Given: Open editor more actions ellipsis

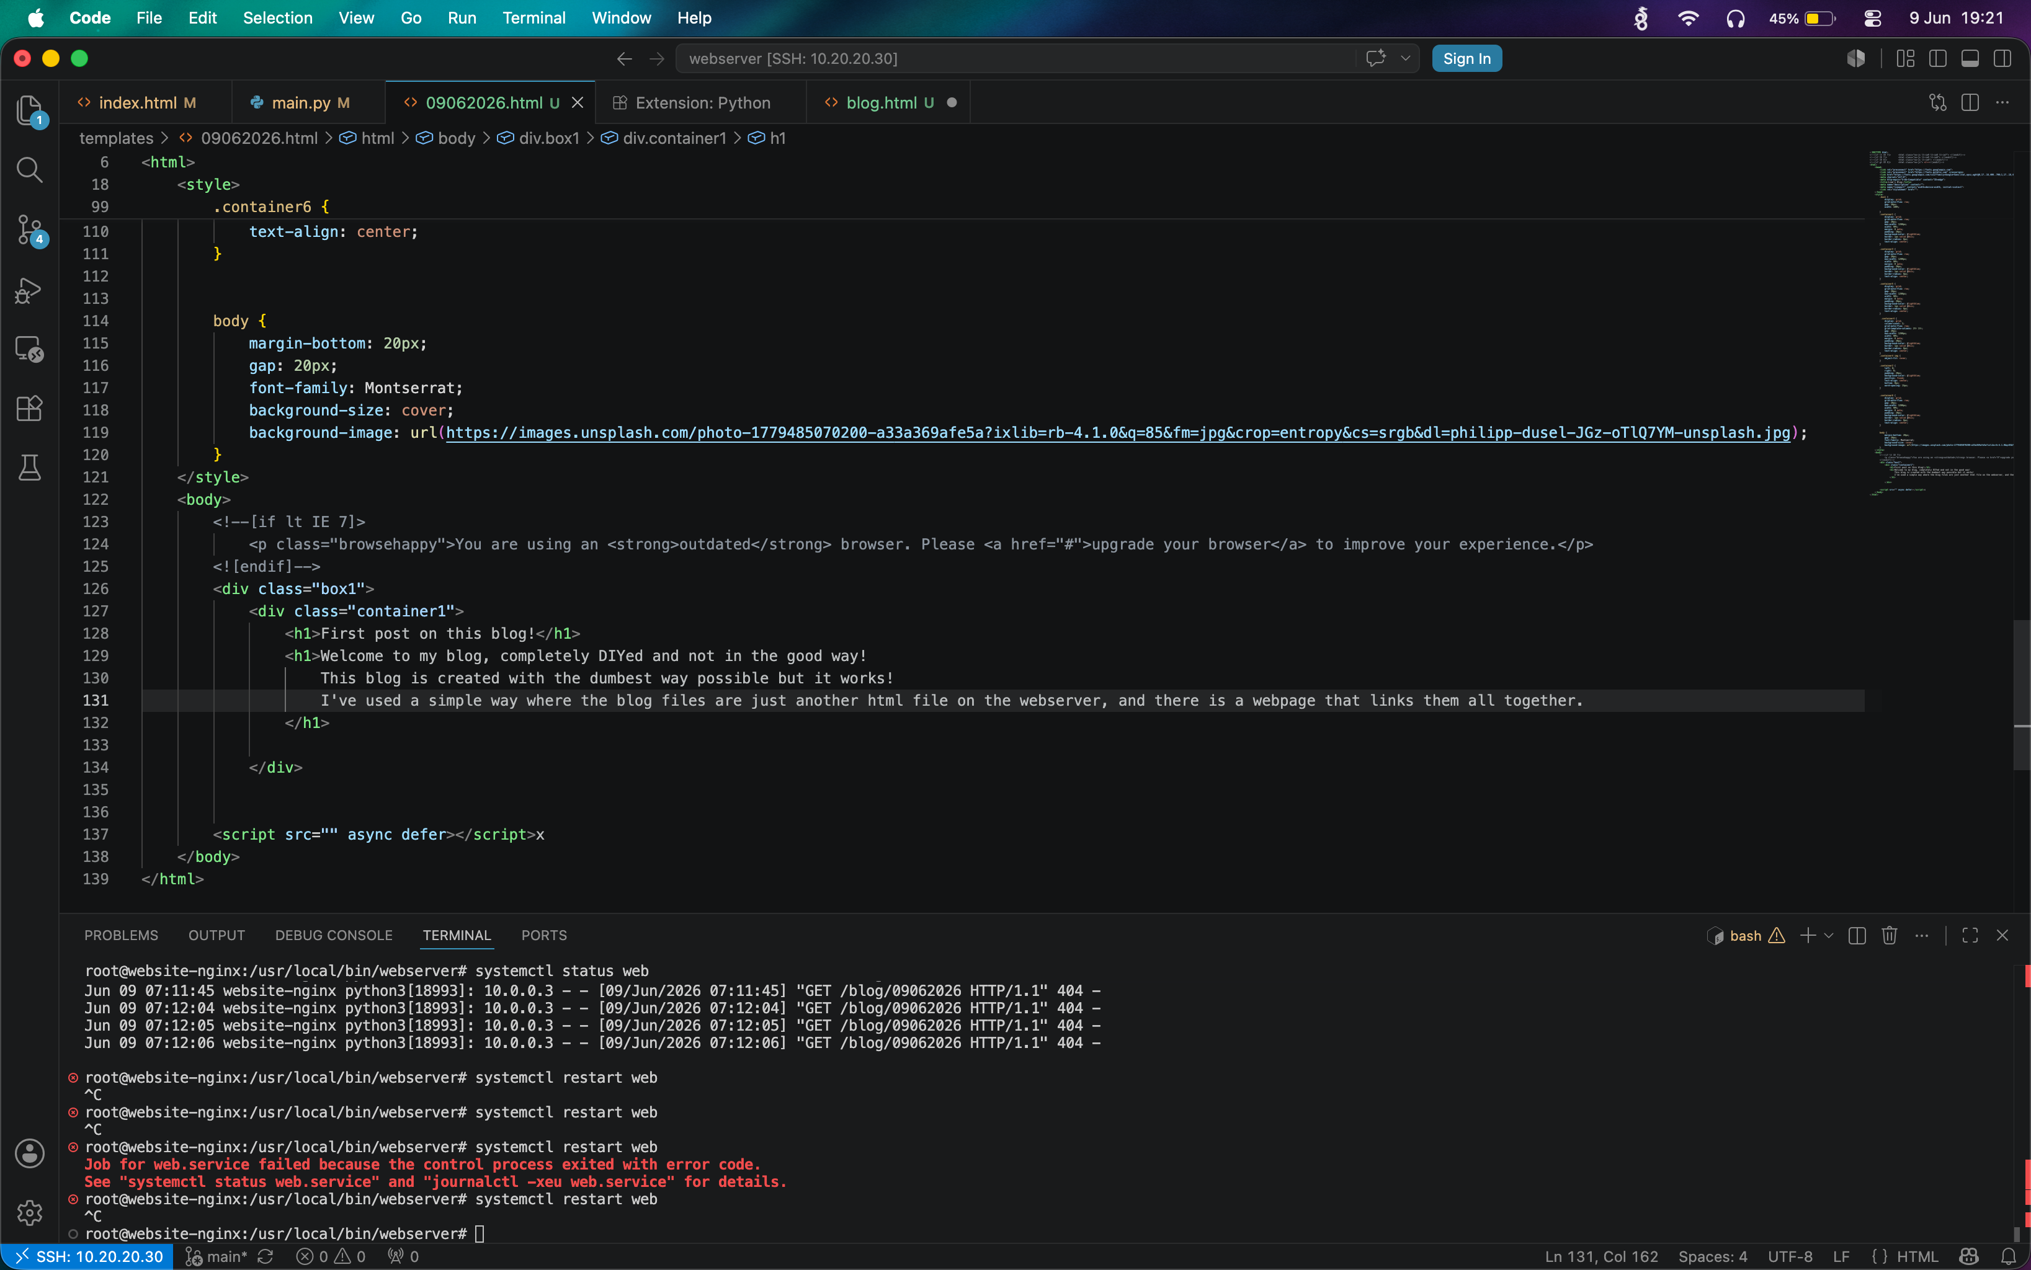Looking at the screenshot, I should (2002, 102).
